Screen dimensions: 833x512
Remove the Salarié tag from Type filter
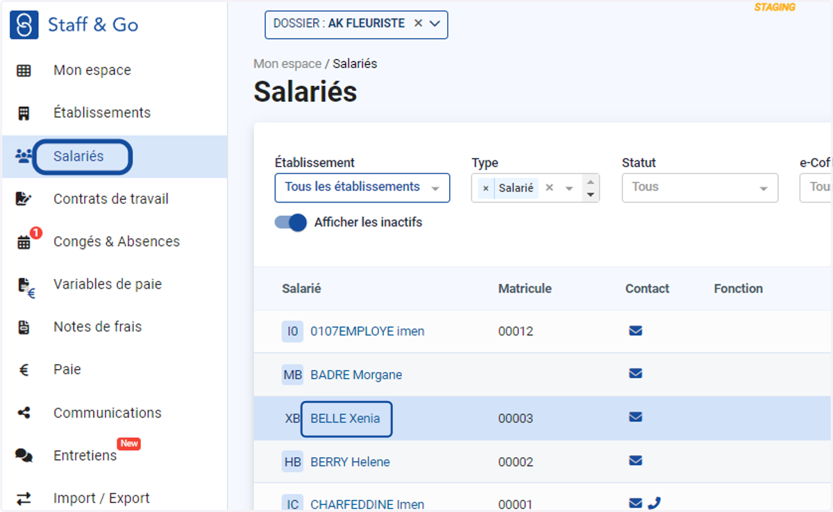[485, 188]
